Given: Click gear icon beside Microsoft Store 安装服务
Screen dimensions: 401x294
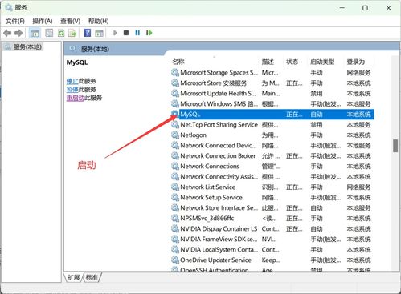Looking at the screenshot, I should coord(175,83).
